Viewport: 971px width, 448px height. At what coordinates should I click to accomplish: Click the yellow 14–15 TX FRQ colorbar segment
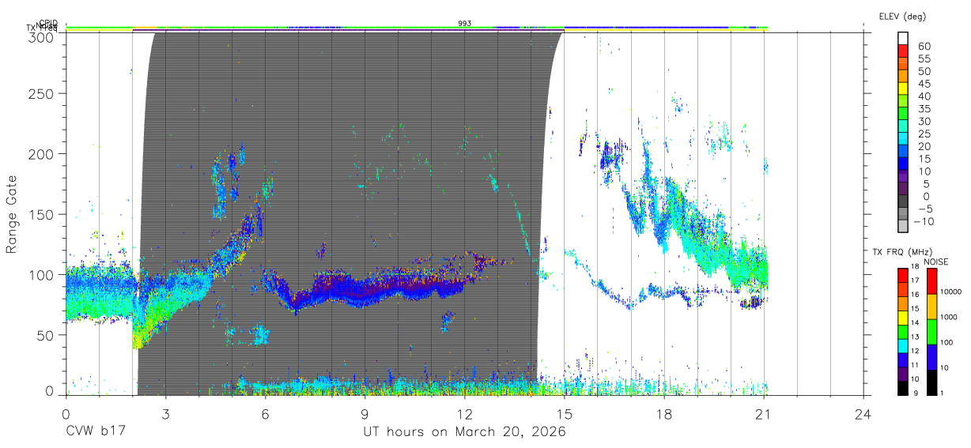(903, 317)
